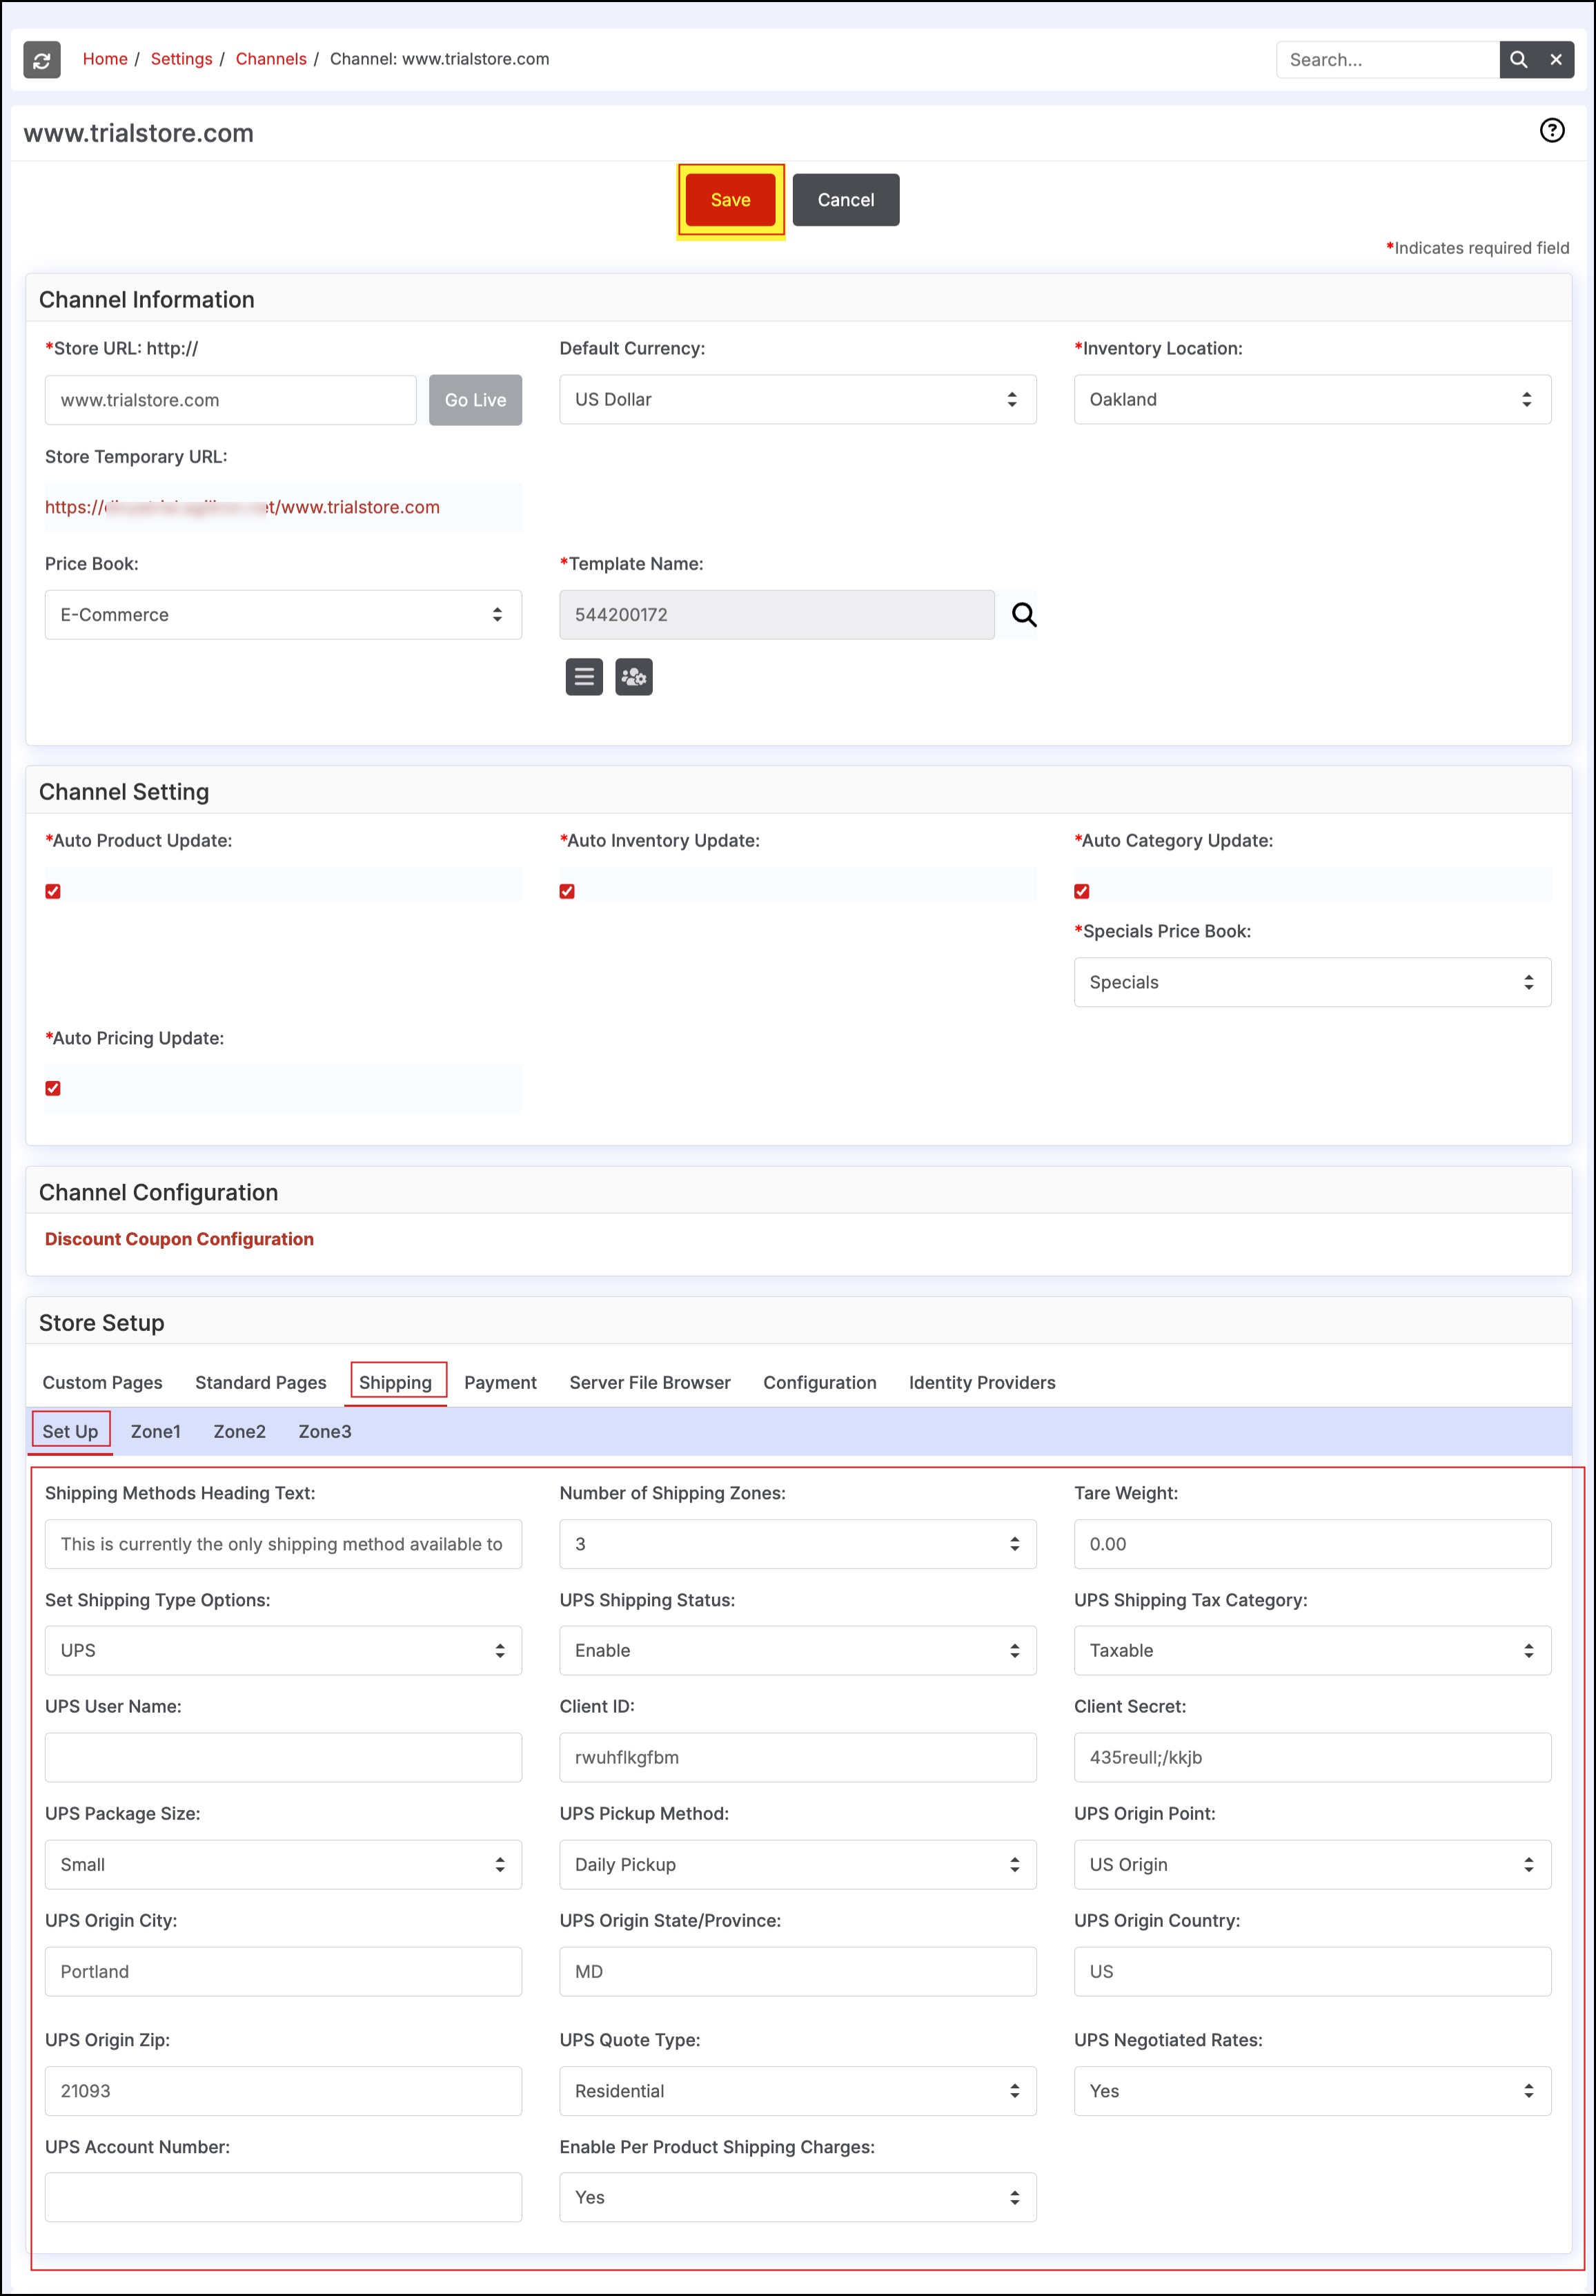Select the Zone3 sub-tab

325,1431
